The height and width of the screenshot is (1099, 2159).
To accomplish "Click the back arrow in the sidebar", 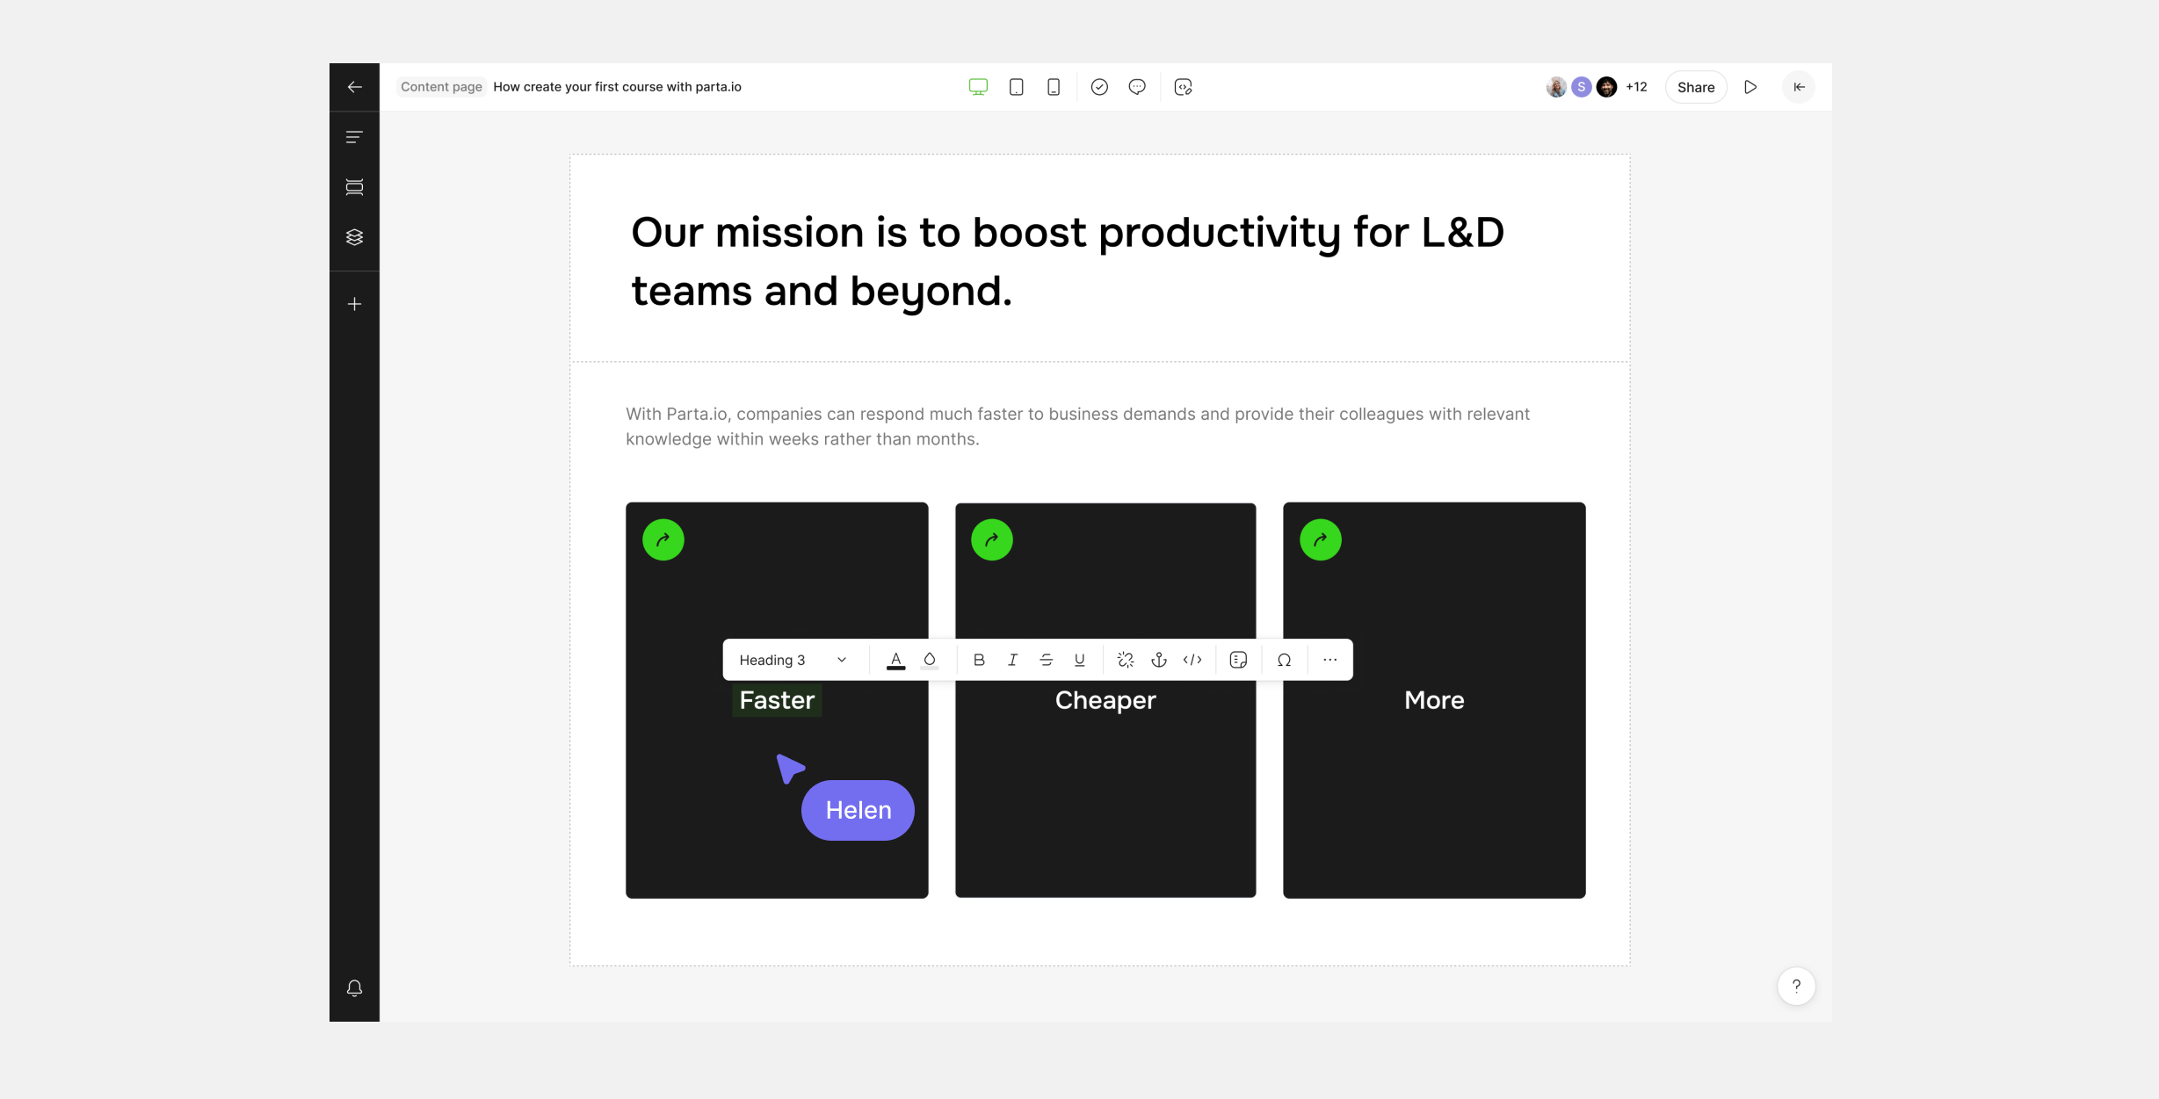I will [x=354, y=87].
